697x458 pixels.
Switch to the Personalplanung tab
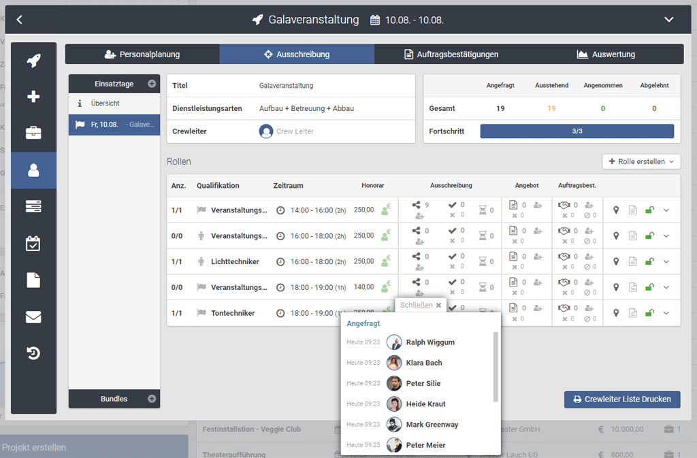click(x=142, y=54)
